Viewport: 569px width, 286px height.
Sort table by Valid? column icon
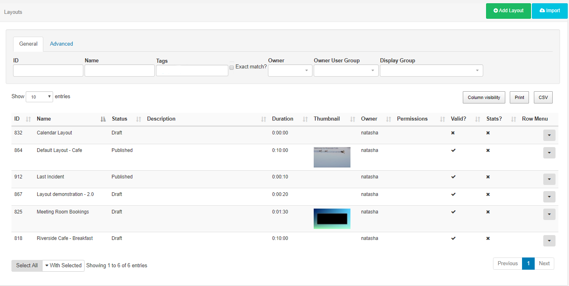coord(478,119)
